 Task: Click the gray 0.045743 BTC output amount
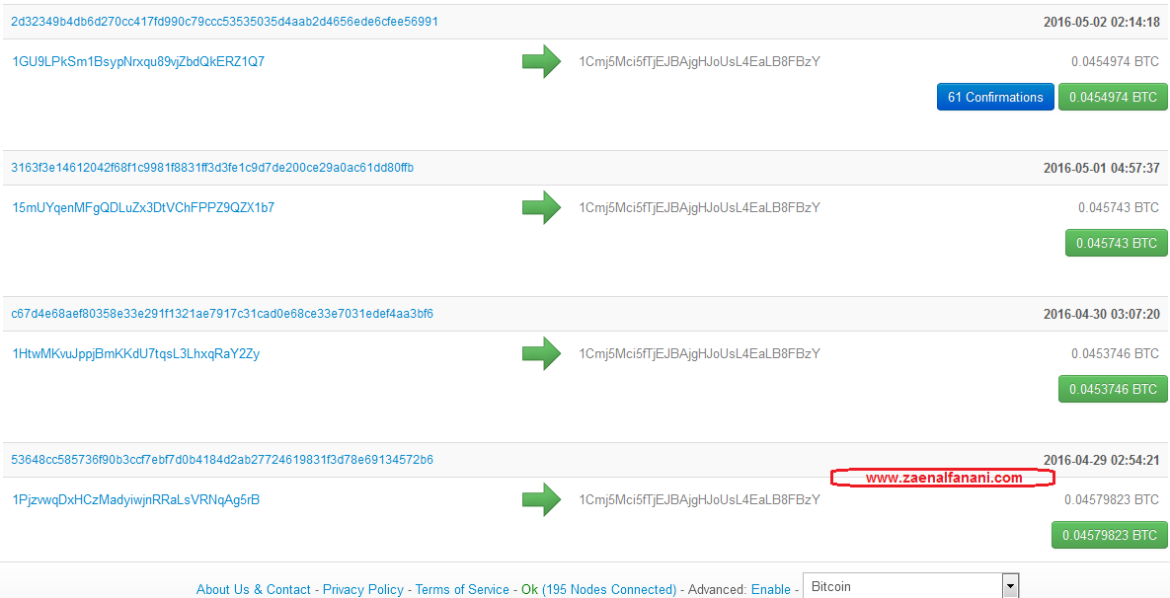1120,208
